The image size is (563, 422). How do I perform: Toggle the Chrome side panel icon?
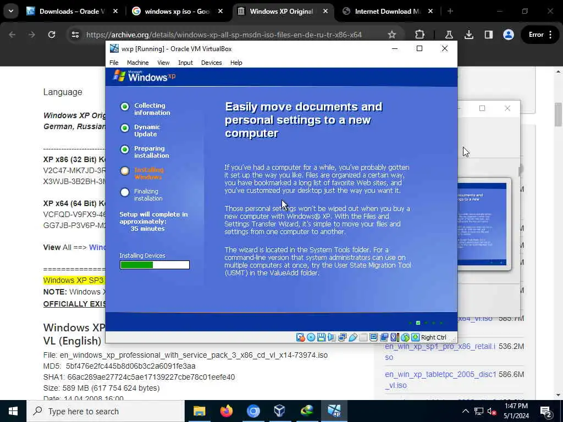click(489, 35)
